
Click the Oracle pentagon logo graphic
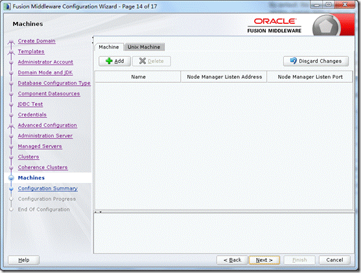pyautogui.click(x=327, y=27)
